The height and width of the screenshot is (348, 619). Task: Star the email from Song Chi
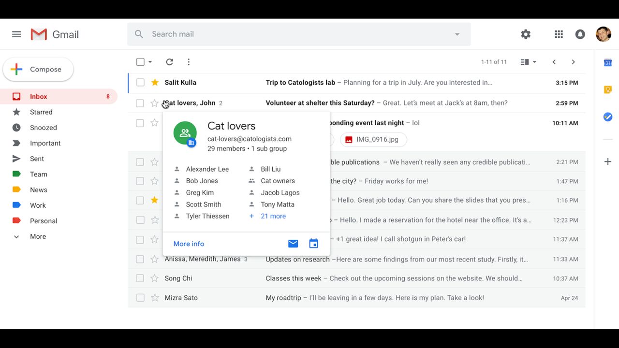click(x=154, y=278)
